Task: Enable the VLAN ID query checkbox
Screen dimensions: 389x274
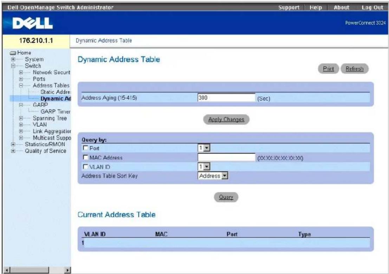Action: (x=85, y=166)
